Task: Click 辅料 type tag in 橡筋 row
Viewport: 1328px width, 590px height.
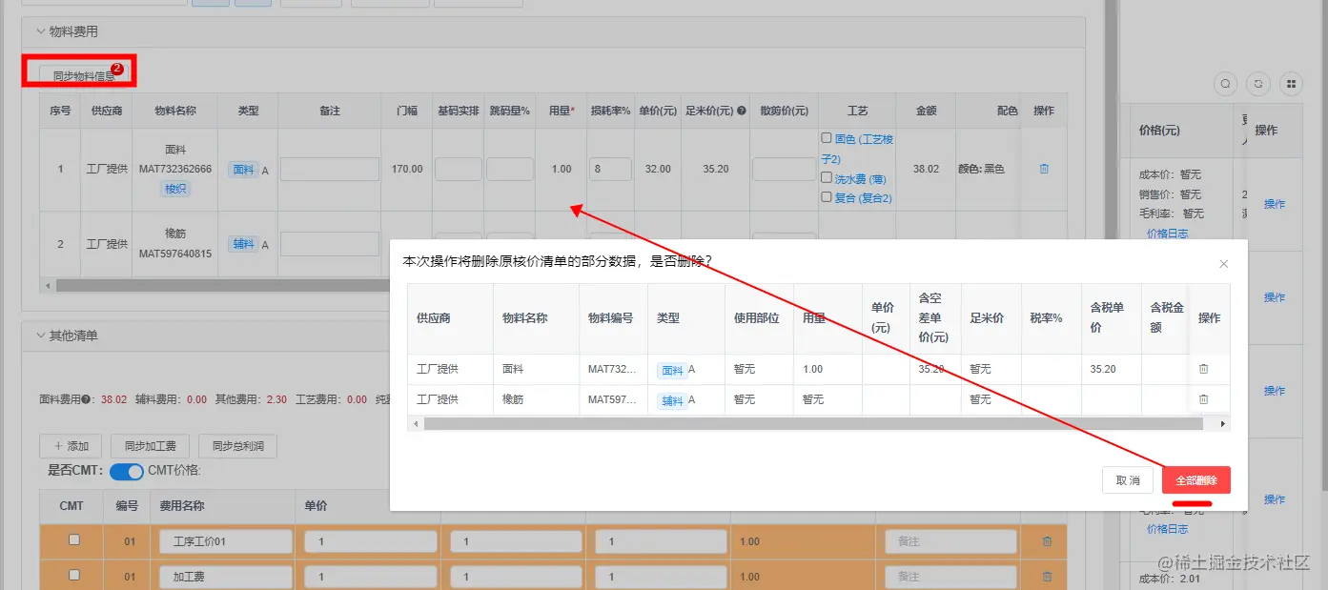Action: pos(243,244)
